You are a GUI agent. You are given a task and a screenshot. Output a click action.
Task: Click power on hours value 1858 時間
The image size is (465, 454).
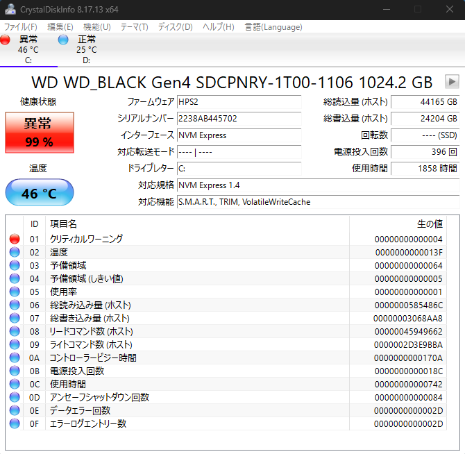click(425, 169)
